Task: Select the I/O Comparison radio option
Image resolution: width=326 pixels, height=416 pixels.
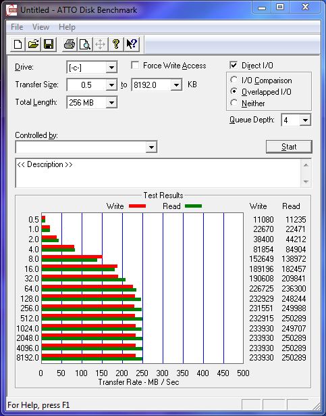Action: (x=234, y=80)
